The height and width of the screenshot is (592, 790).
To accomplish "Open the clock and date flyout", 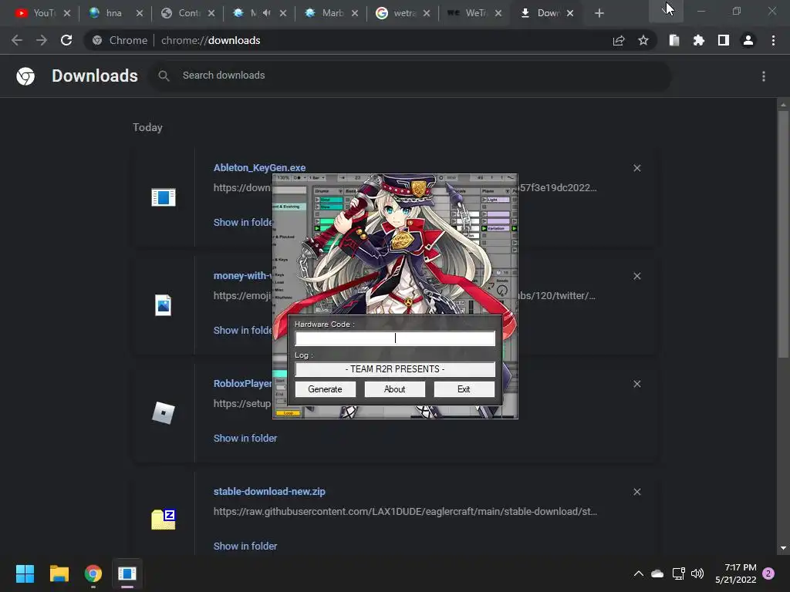I will click(735, 573).
